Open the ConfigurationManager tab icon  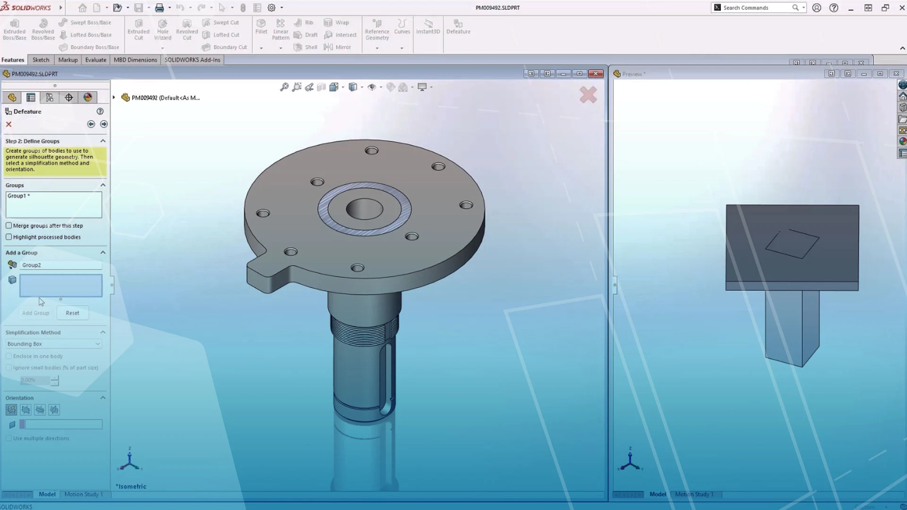pyautogui.click(x=50, y=97)
